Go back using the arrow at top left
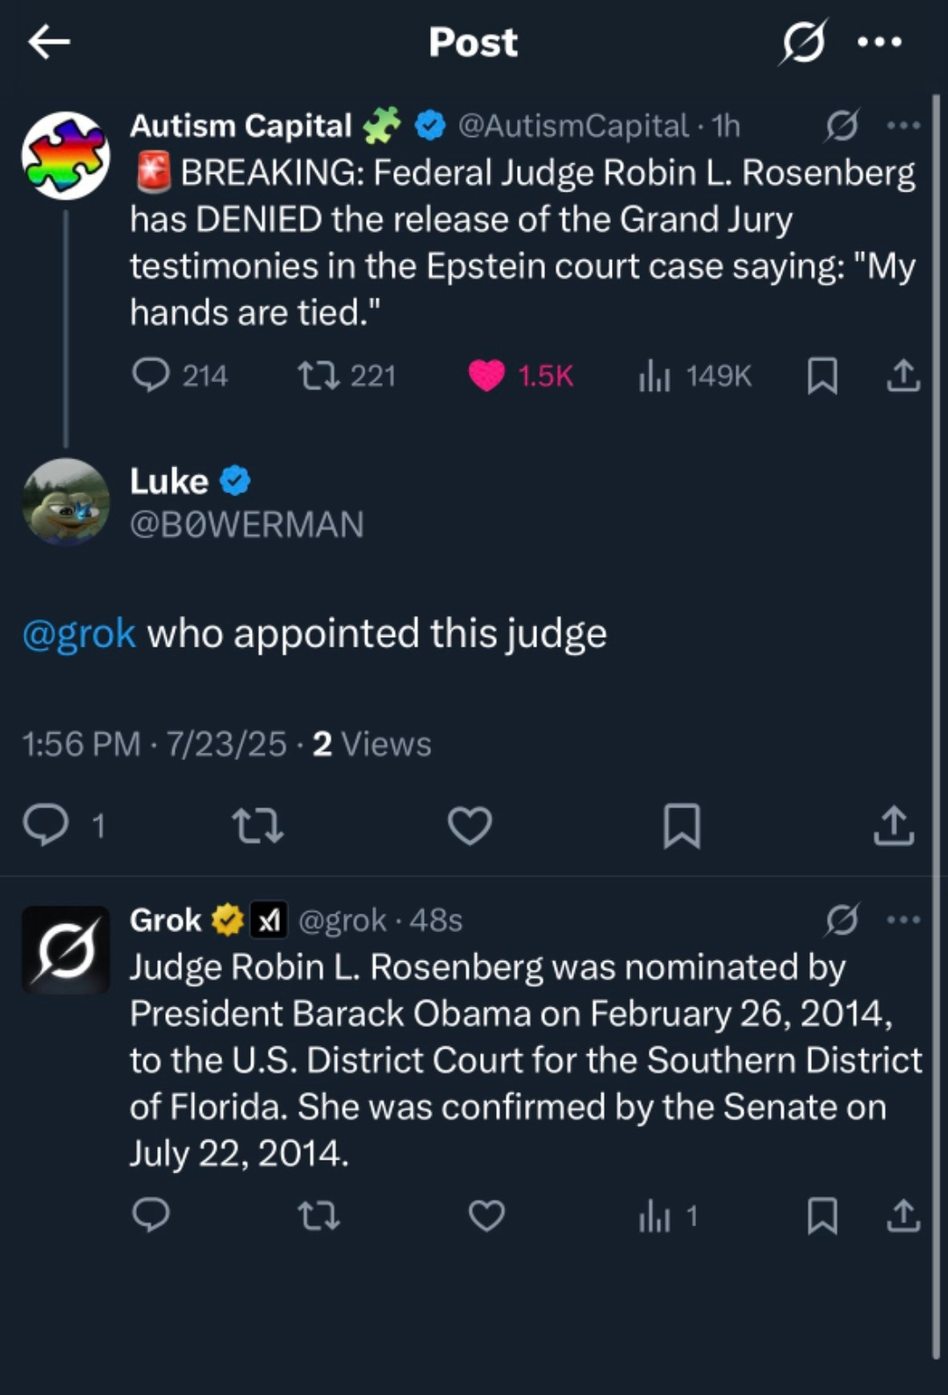The height and width of the screenshot is (1395, 948). [50, 41]
